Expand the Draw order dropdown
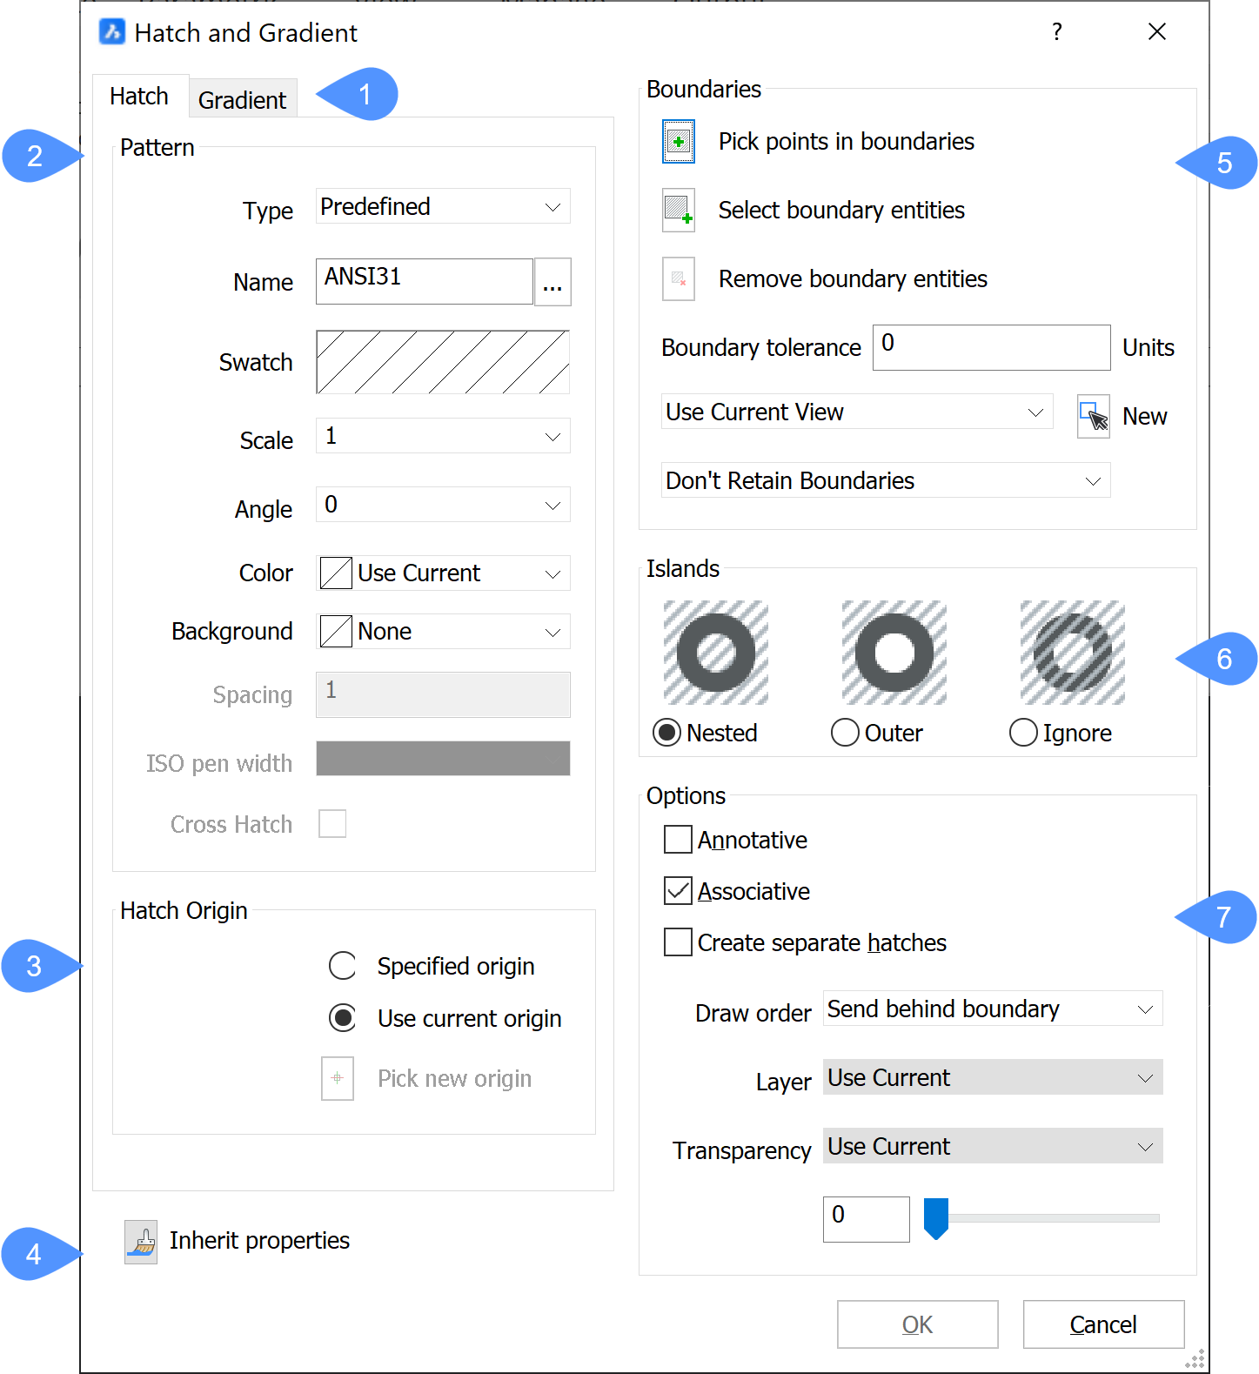The width and height of the screenshot is (1259, 1374). click(x=992, y=1009)
